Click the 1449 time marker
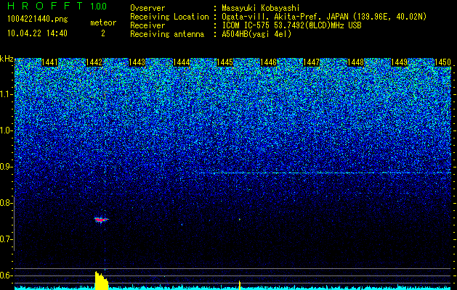 pyautogui.click(x=399, y=62)
